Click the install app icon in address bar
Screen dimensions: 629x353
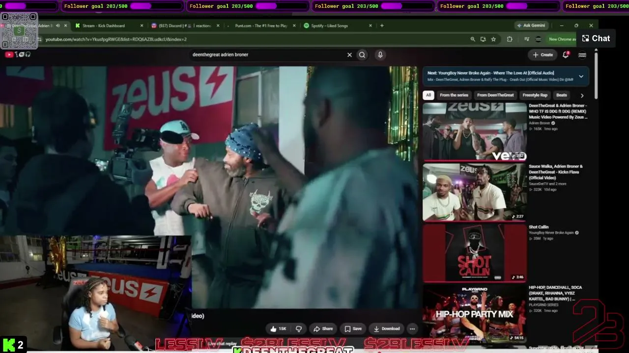483,39
